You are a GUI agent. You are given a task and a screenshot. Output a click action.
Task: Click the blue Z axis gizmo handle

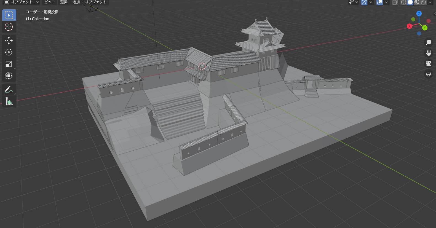pos(419,14)
